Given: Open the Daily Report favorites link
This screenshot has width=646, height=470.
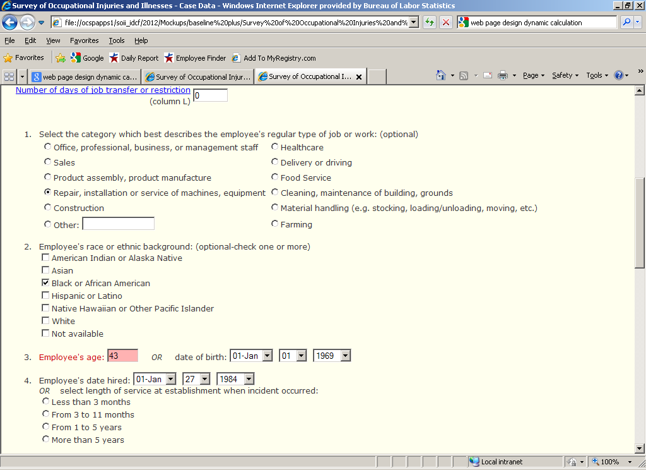Looking at the screenshot, I should point(134,58).
